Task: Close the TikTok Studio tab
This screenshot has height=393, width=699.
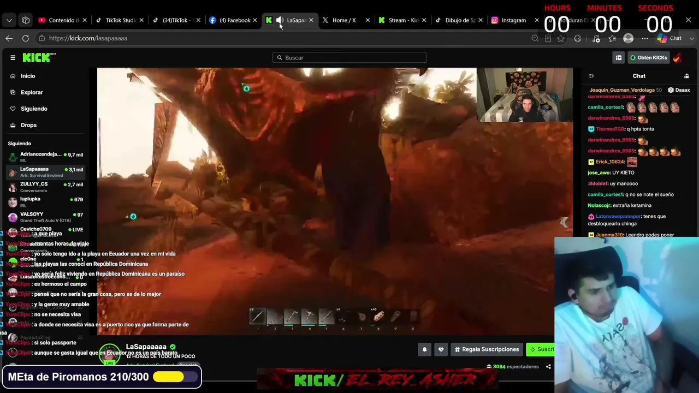Action: [142, 20]
